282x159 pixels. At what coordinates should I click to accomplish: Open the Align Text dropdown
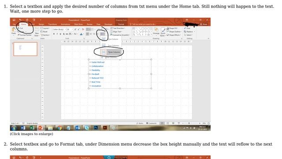pyautogui.click(x=116, y=31)
